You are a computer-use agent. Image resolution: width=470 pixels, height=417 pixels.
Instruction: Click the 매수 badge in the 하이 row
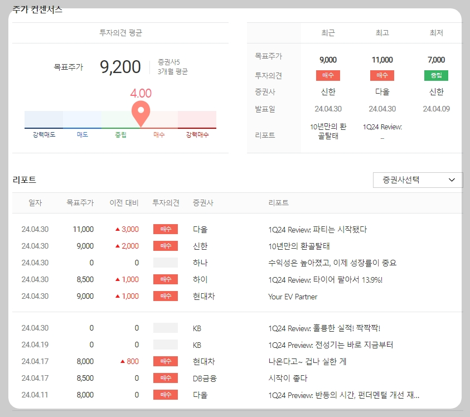[166, 279]
